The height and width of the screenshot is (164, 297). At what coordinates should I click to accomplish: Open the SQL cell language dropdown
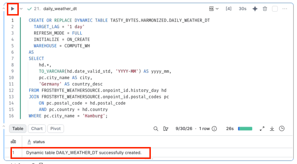(214, 9)
